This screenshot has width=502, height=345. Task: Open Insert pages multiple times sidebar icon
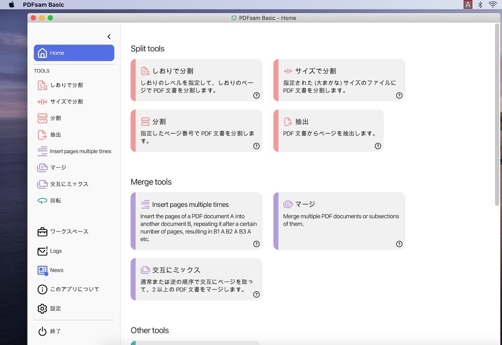[42, 151]
